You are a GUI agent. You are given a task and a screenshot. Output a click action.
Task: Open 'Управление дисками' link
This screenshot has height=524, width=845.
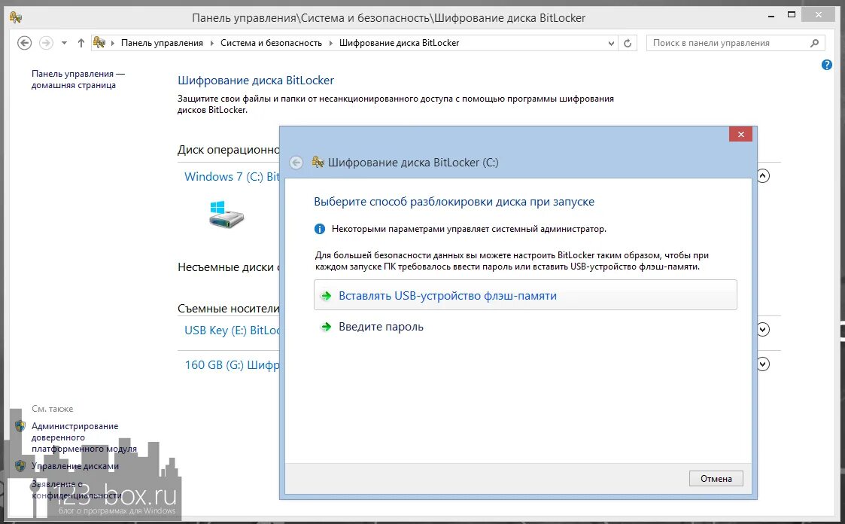[x=75, y=466]
